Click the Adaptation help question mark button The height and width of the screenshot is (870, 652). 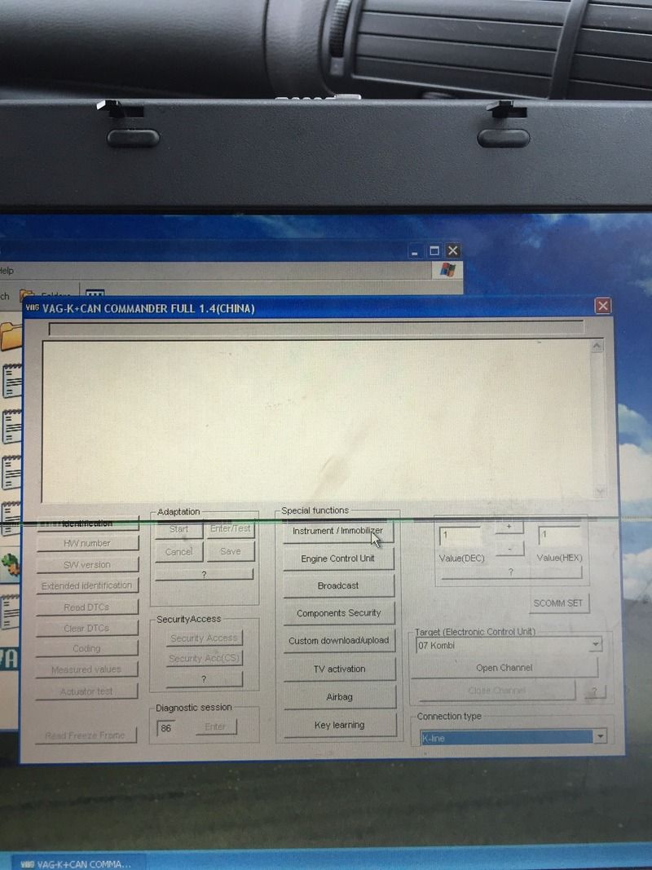204,575
